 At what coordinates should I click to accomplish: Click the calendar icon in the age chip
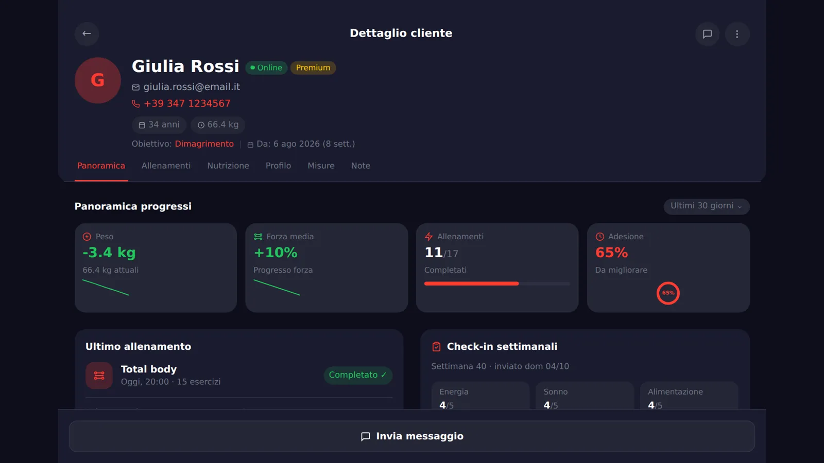coord(142,125)
